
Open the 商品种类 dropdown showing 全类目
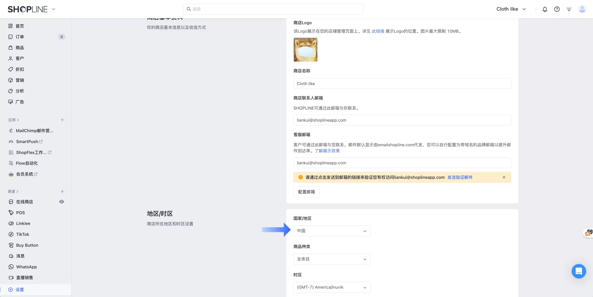pyautogui.click(x=332, y=259)
